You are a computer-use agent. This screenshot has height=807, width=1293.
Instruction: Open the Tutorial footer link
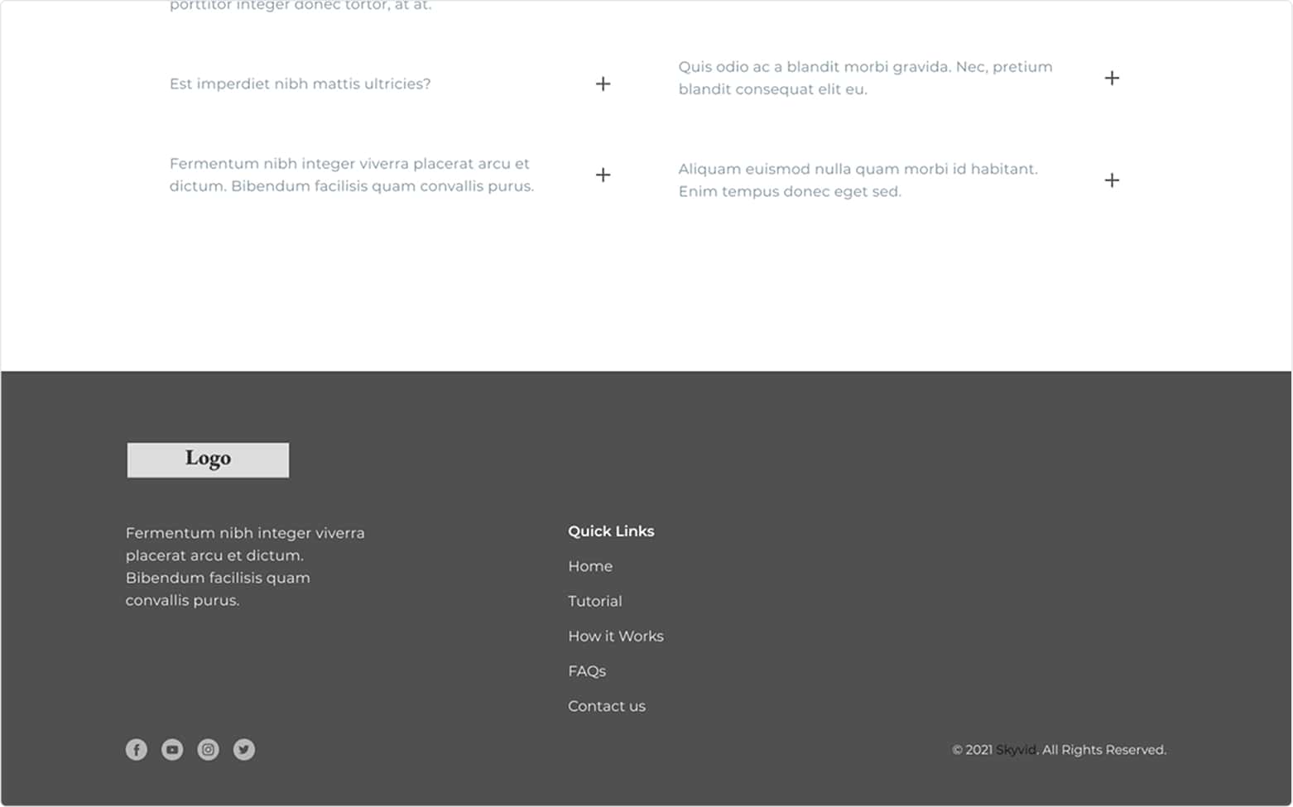pos(594,601)
